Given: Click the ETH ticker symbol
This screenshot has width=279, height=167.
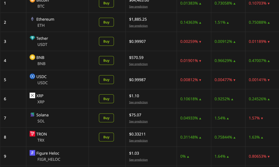Looking at the screenshot, I should 41,25.
